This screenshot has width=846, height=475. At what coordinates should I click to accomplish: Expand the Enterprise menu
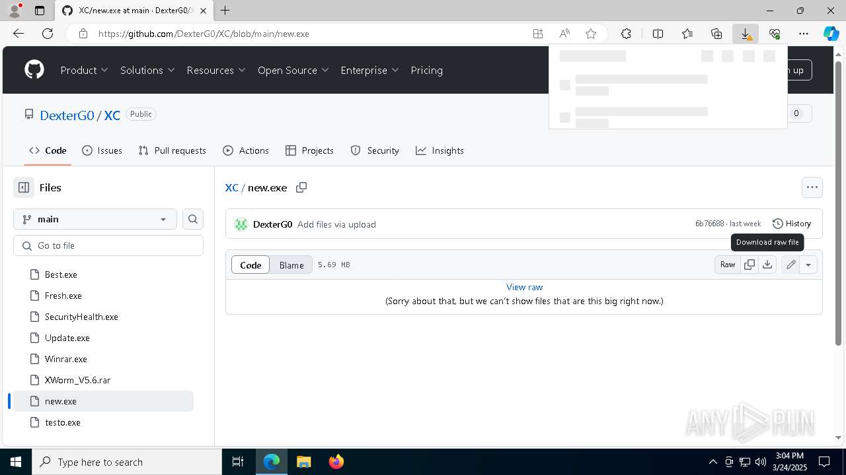(x=370, y=70)
